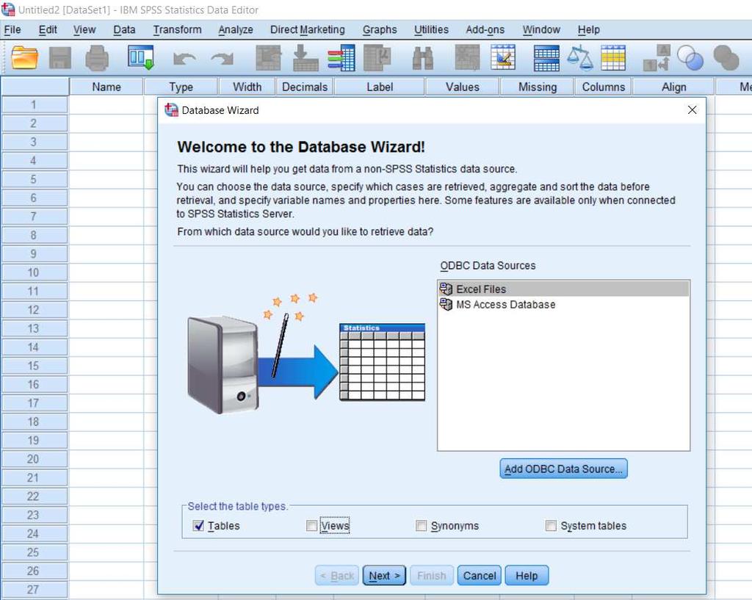Open the Add-ons menu
Image resolution: width=752 pixels, height=600 pixels.
(485, 29)
